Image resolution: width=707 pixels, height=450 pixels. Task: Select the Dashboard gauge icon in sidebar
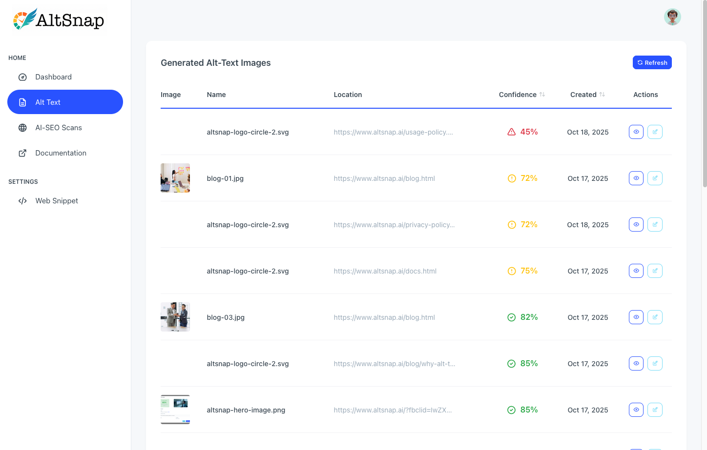click(x=22, y=77)
